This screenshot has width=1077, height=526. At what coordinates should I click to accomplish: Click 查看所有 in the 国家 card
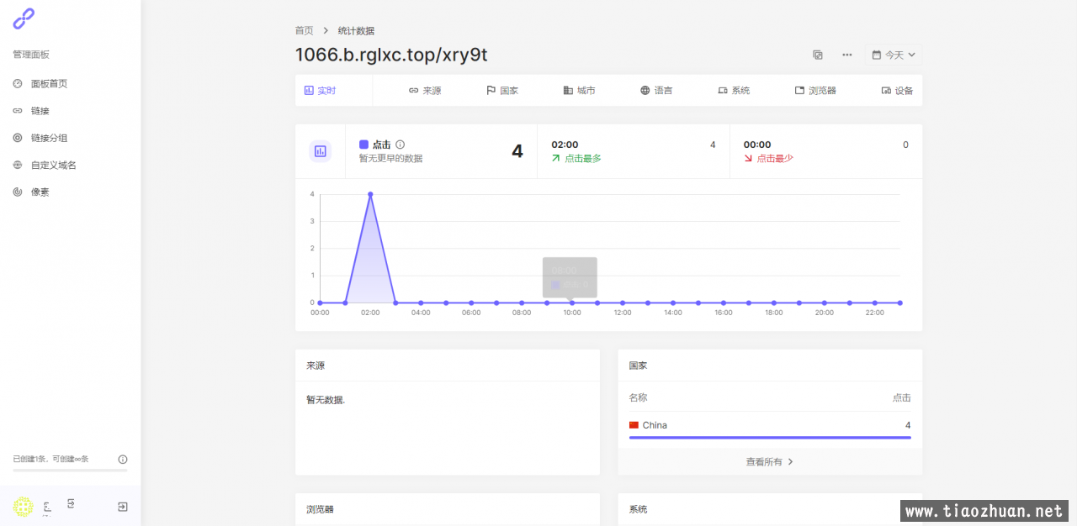click(770, 461)
